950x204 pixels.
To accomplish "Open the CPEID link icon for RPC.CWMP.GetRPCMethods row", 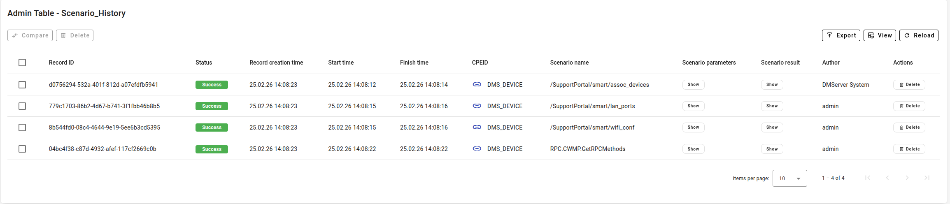I will pyautogui.click(x=477, y=148).
